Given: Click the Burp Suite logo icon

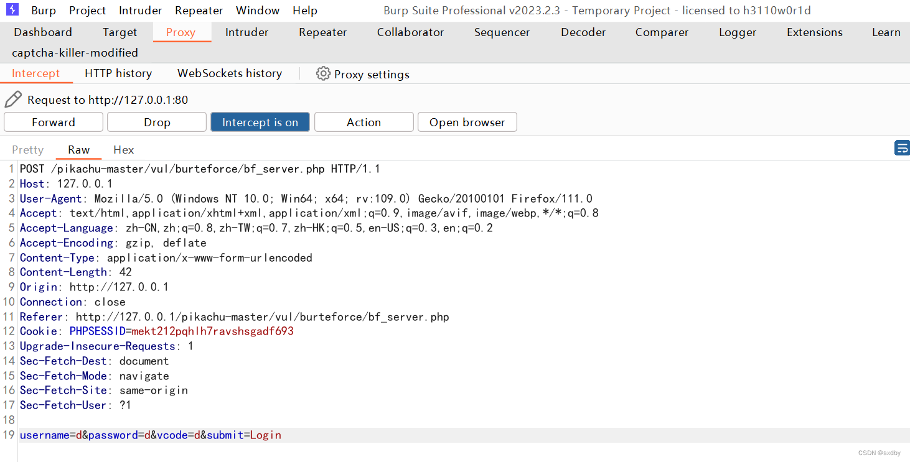Looking at the screenshot, I should 12,10.
